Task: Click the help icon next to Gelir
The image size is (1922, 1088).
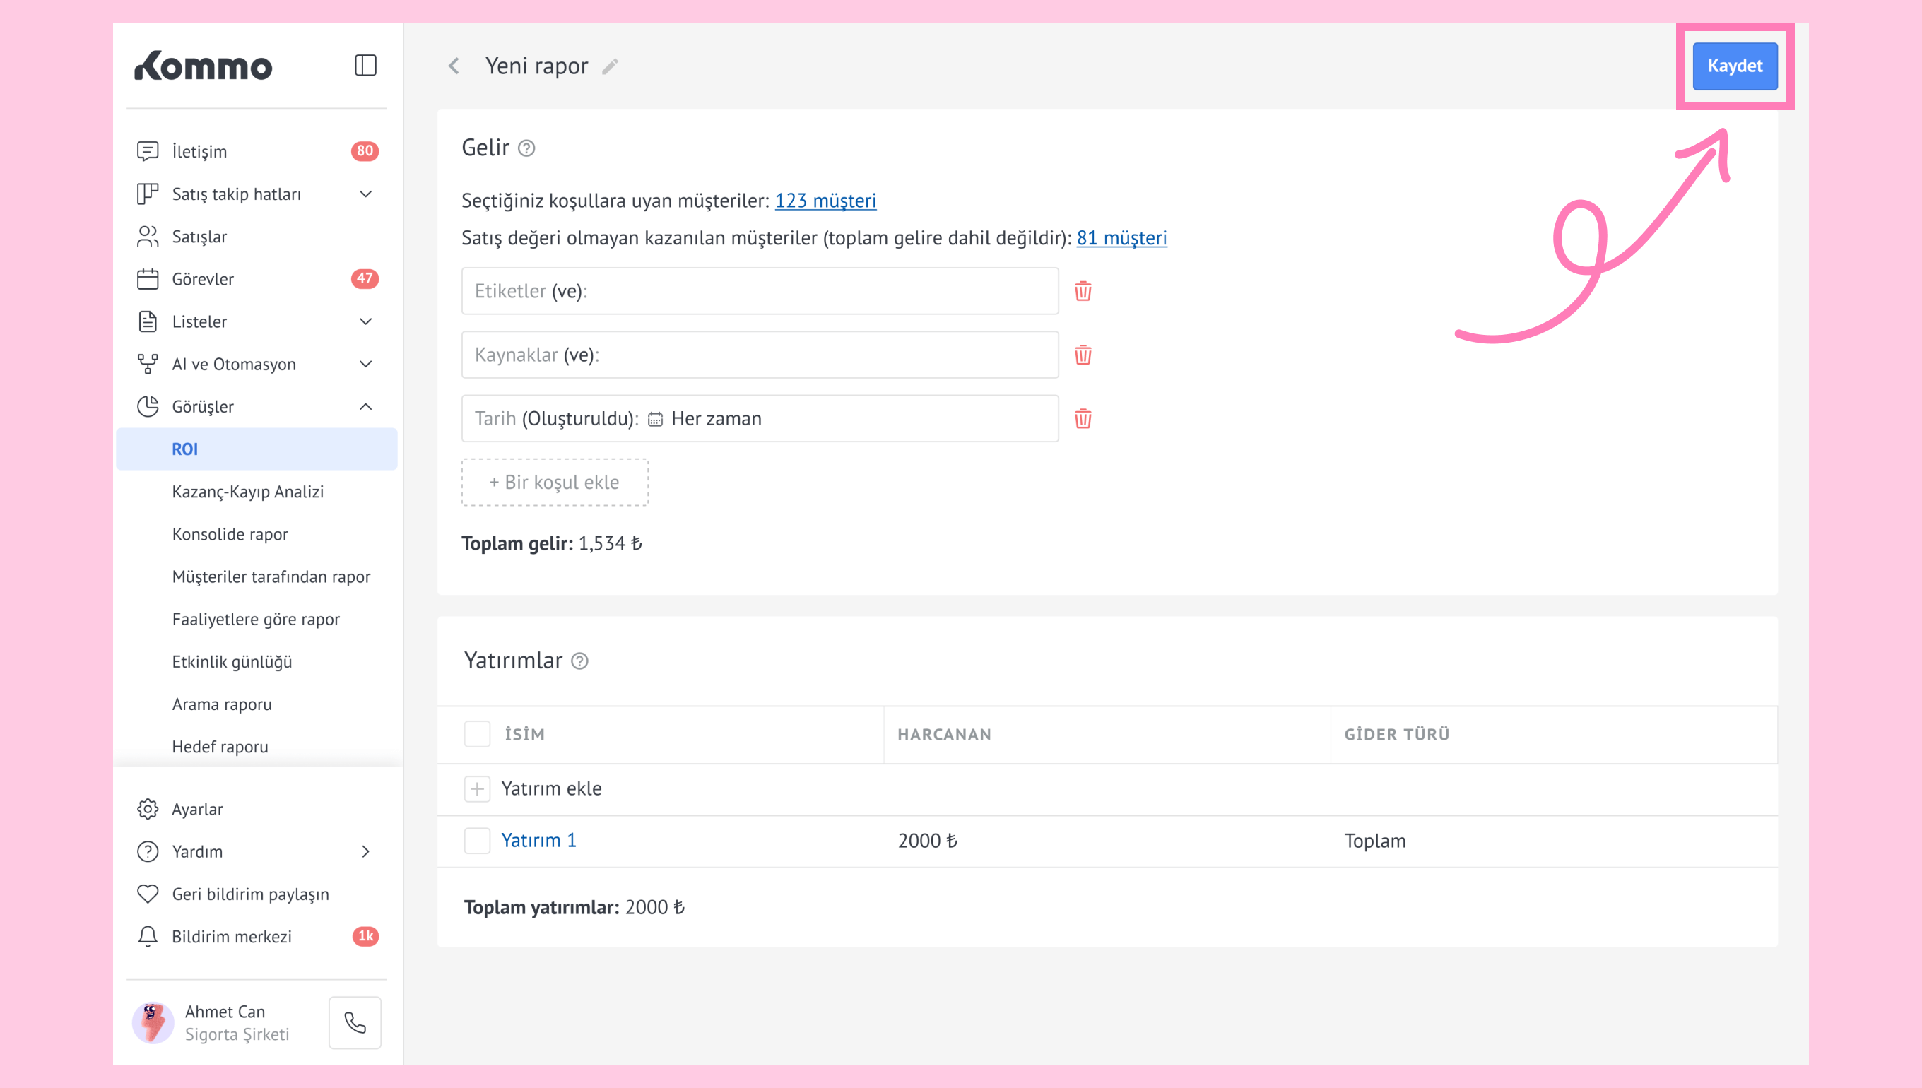Action: pyautogui.click(x=526, y=148)
